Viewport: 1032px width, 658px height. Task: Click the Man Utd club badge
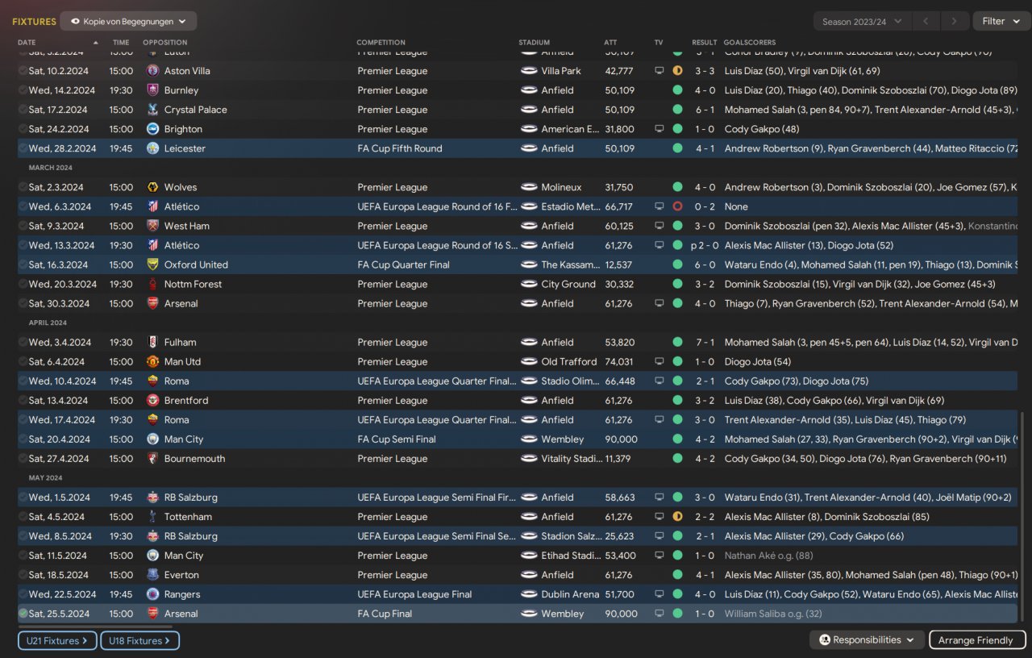[153, 361]
